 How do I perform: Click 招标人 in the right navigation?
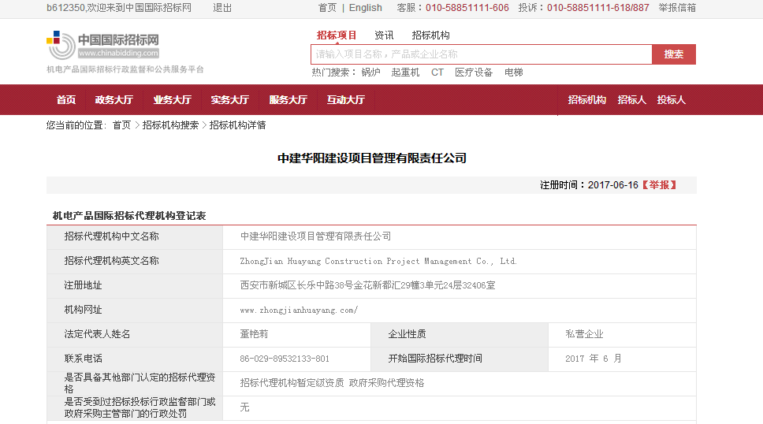(631, 100)
